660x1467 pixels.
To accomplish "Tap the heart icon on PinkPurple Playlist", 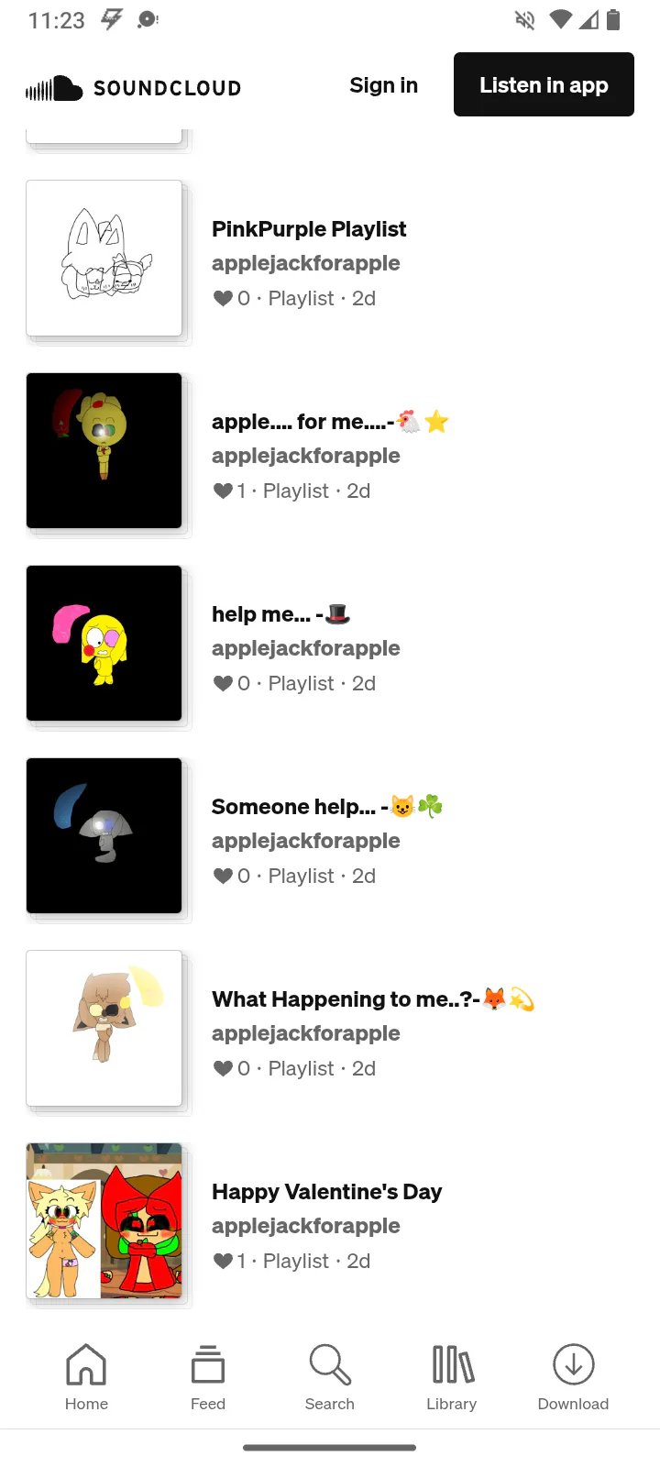I will click(223, 298).
